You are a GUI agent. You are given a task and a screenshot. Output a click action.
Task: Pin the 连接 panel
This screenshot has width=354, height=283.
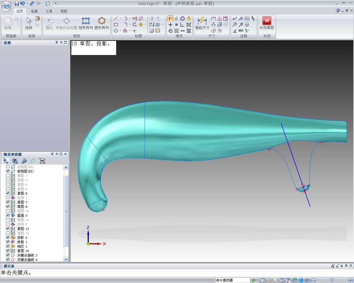[61, 42]
